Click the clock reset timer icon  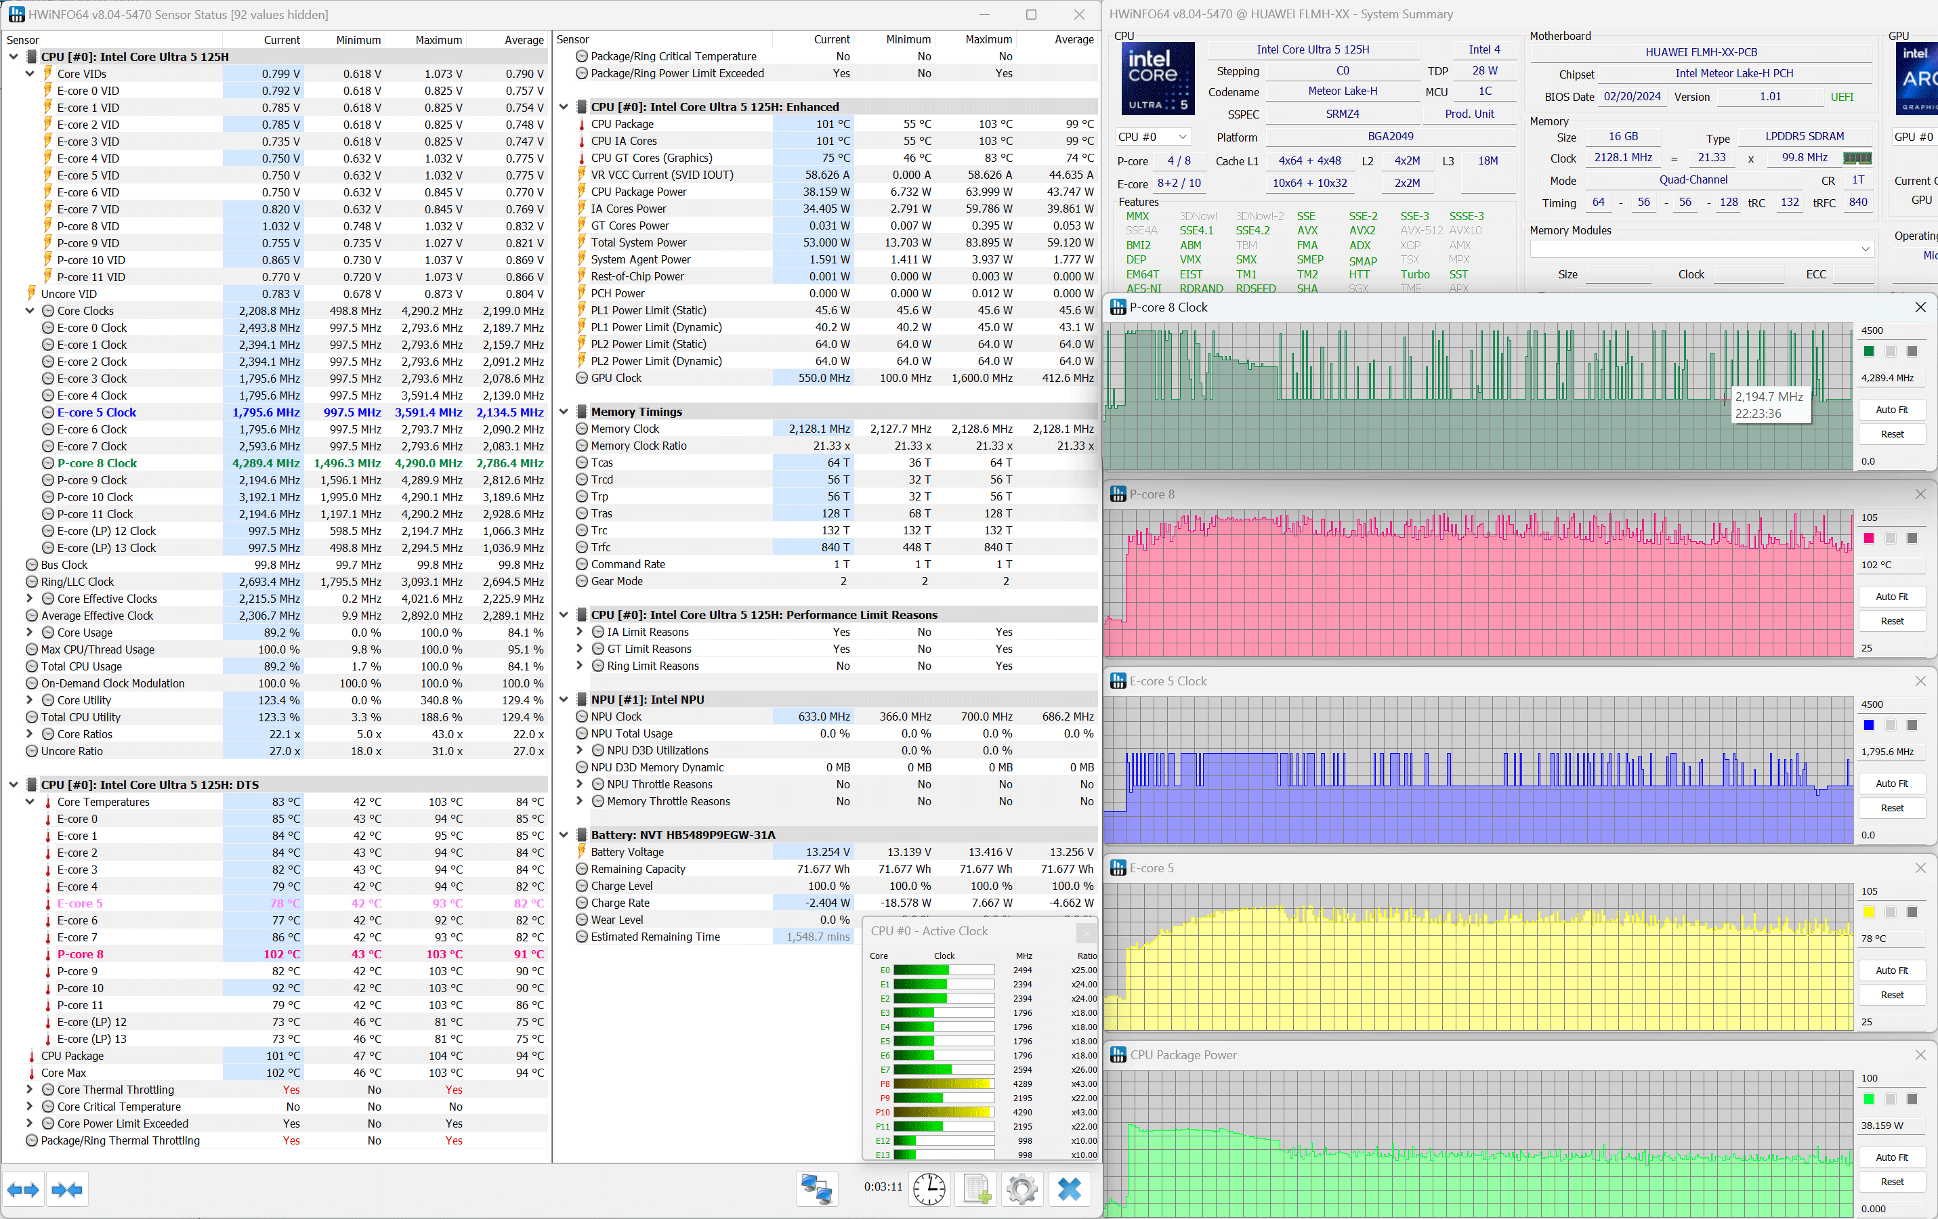[929, 1189]
